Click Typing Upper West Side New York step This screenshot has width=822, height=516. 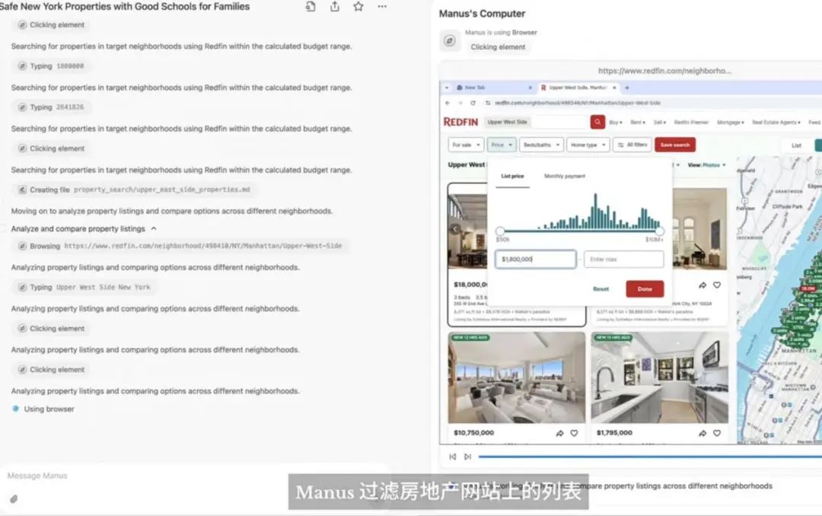coord(84,288)
